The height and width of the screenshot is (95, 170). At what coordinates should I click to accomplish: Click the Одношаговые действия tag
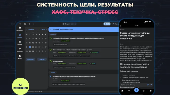click(60, 44)
